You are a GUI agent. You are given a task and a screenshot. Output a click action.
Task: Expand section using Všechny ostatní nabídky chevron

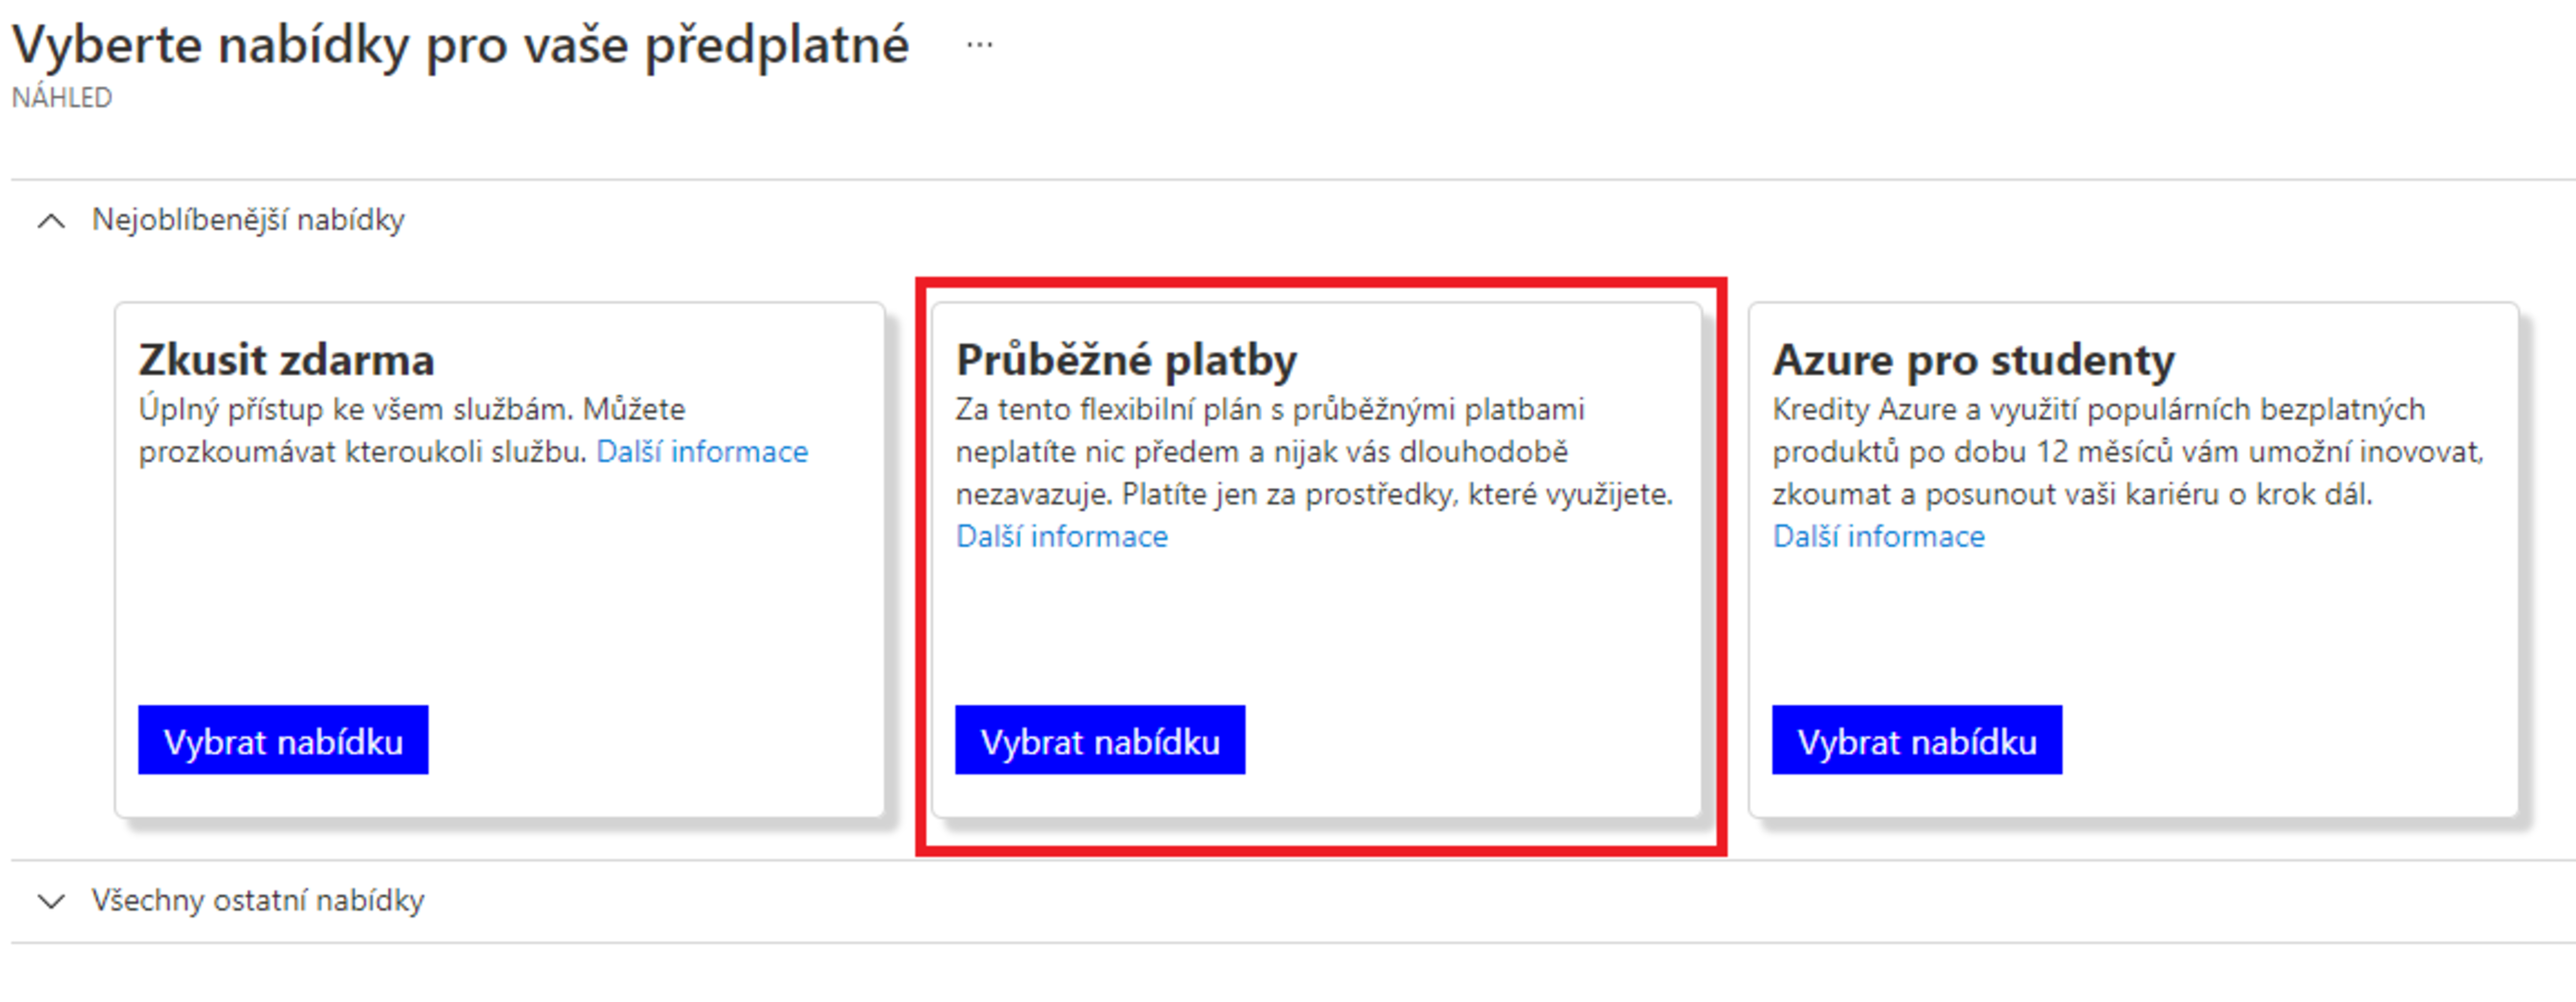coord(51,901)
